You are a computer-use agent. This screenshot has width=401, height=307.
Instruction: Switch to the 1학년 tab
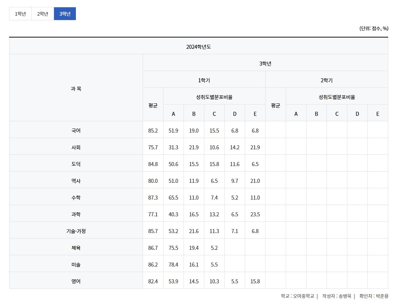click(x=20, y=14)
